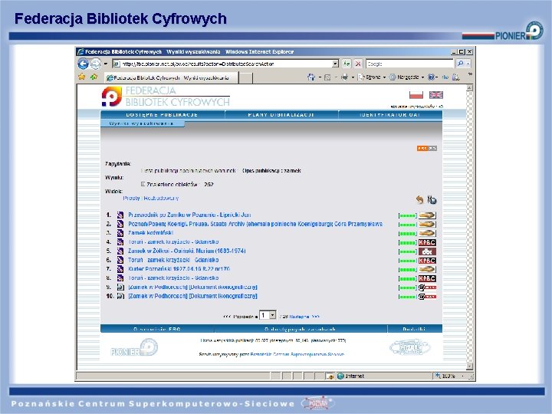Click Internet zone status bar entry
The width and height of the screenshot is (552, 414).
350,376
